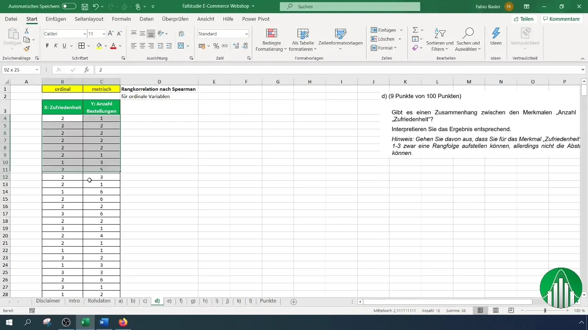
Task: Open the Power Pivot tab
Action: tap(256, 19)
